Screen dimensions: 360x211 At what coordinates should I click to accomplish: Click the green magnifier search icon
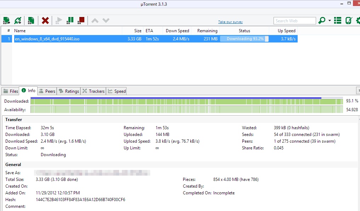[322, 21]
